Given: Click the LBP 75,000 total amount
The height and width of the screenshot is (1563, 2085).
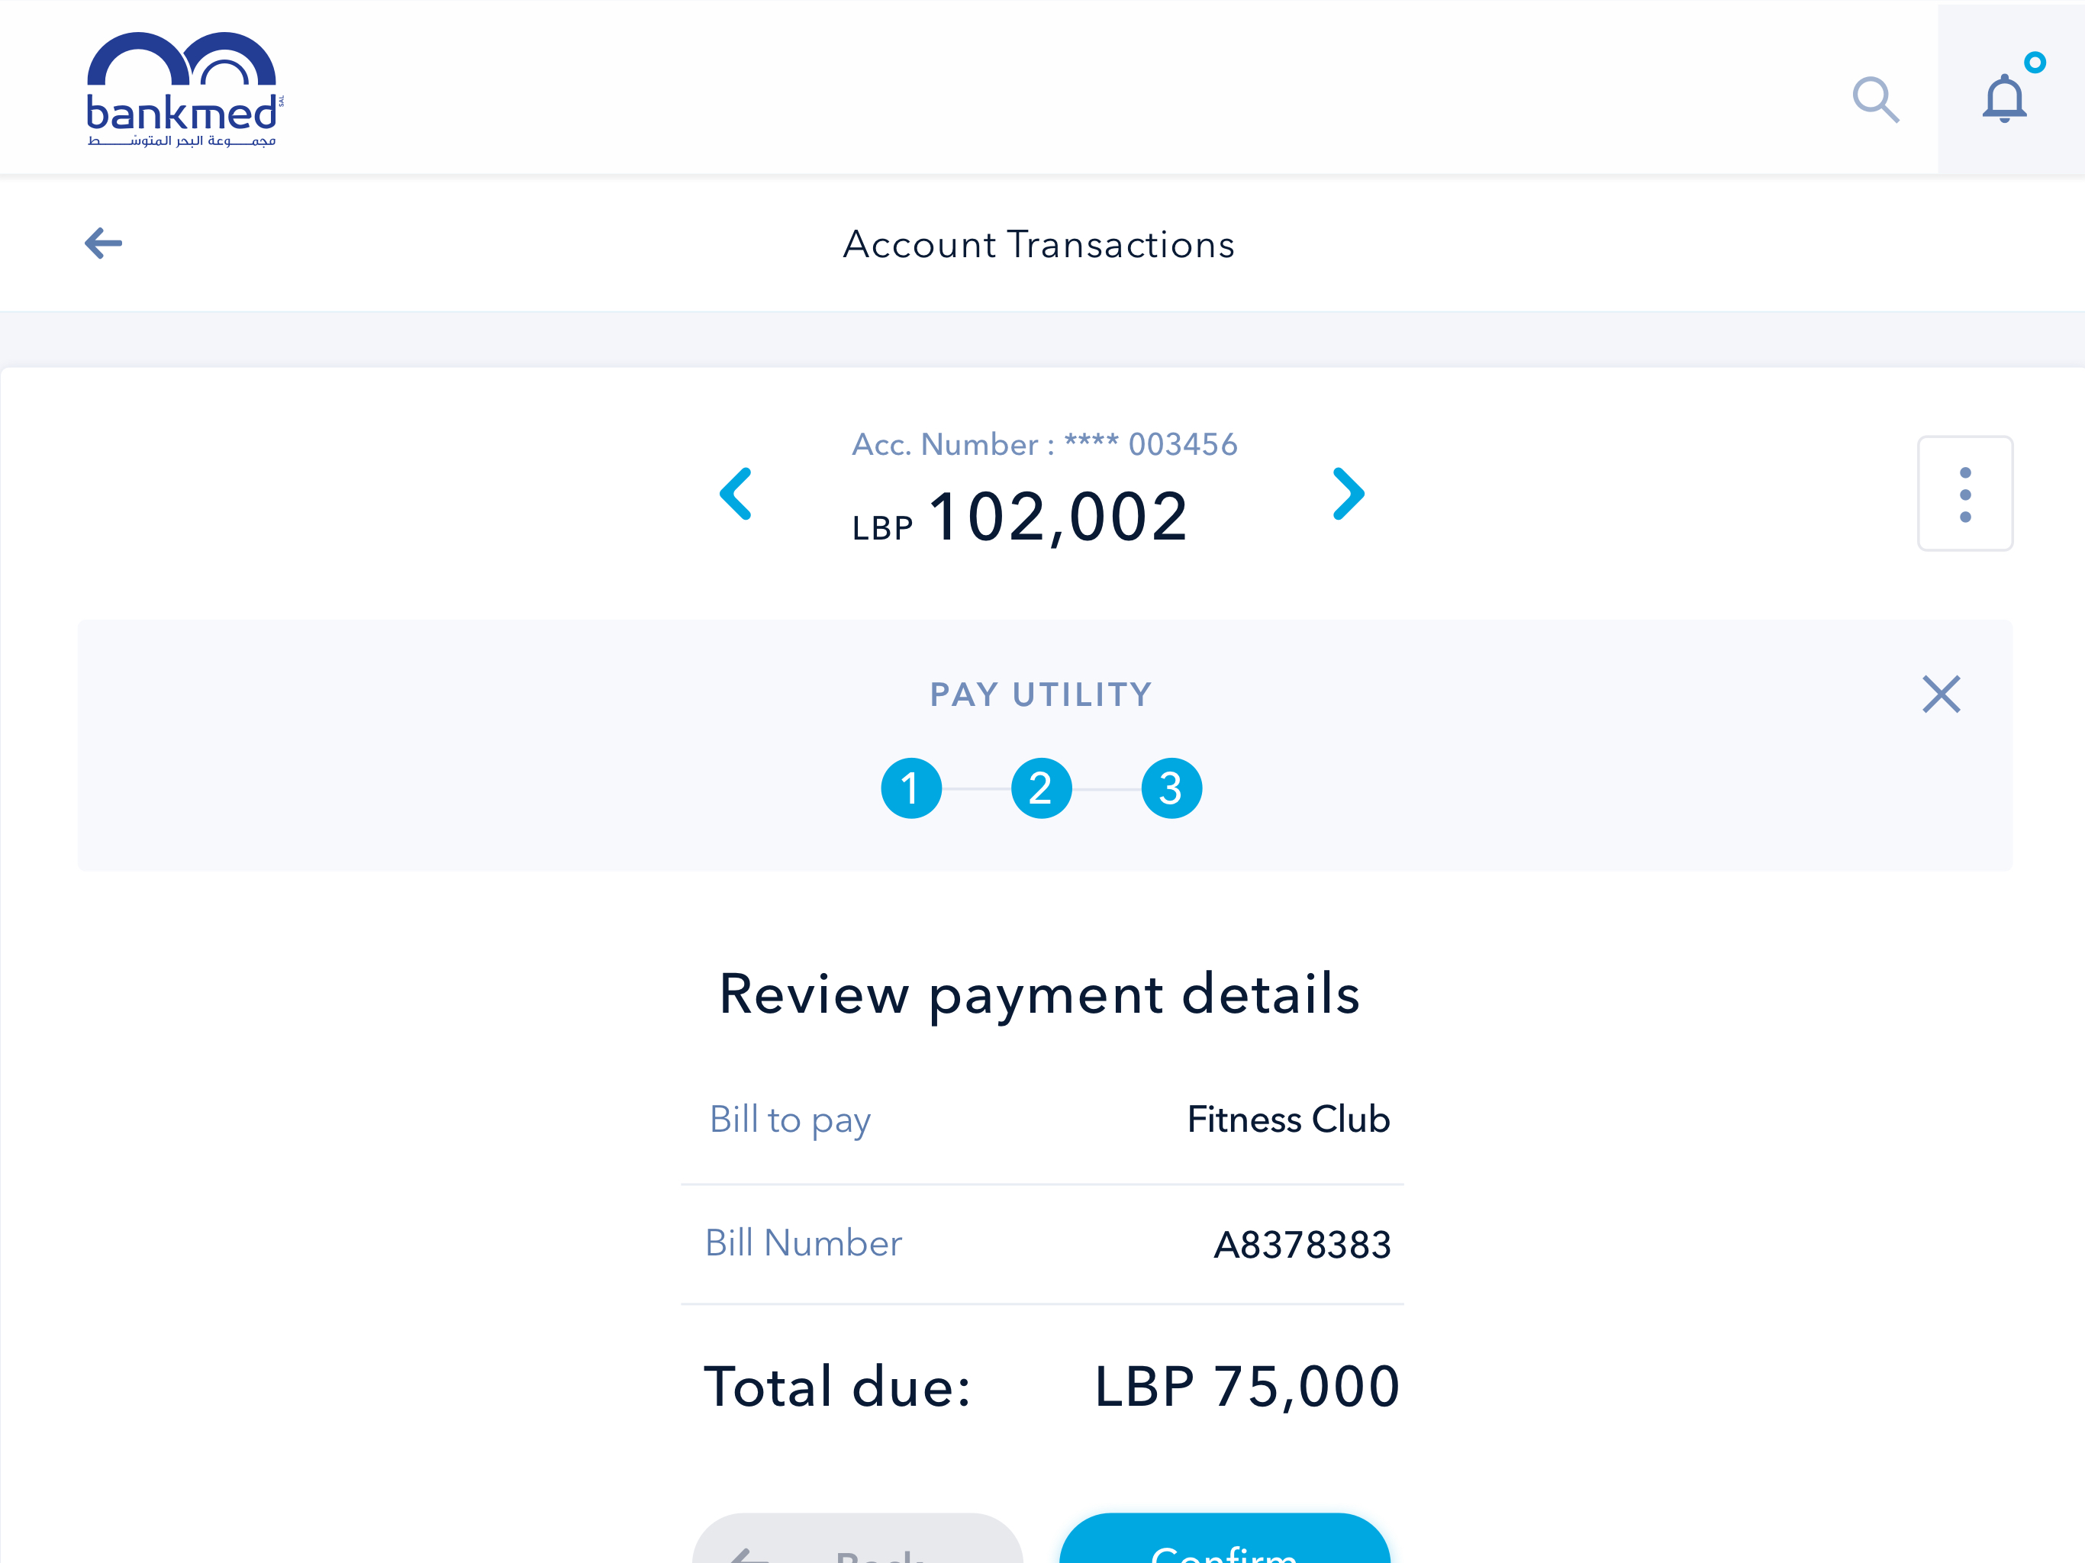Looking at the screenshot, I should [x=1247, y=1387].
